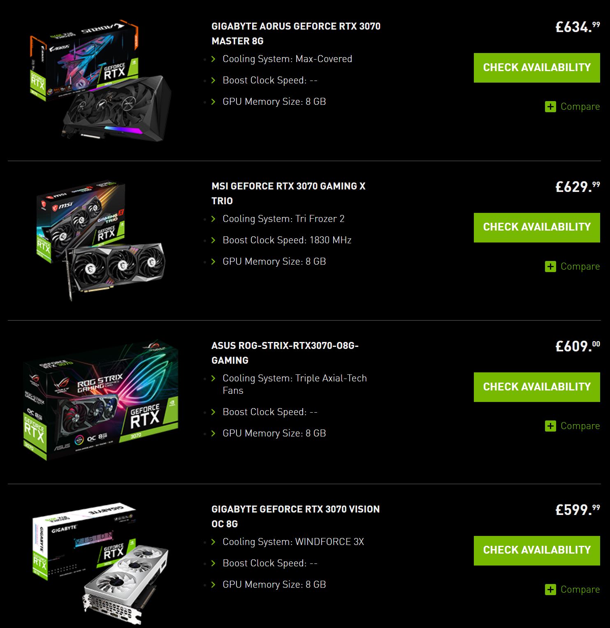Viewport: 610px width, 628px height.
Task: Open the ASUS ROG Strix box image
Action: pos(101,400)
